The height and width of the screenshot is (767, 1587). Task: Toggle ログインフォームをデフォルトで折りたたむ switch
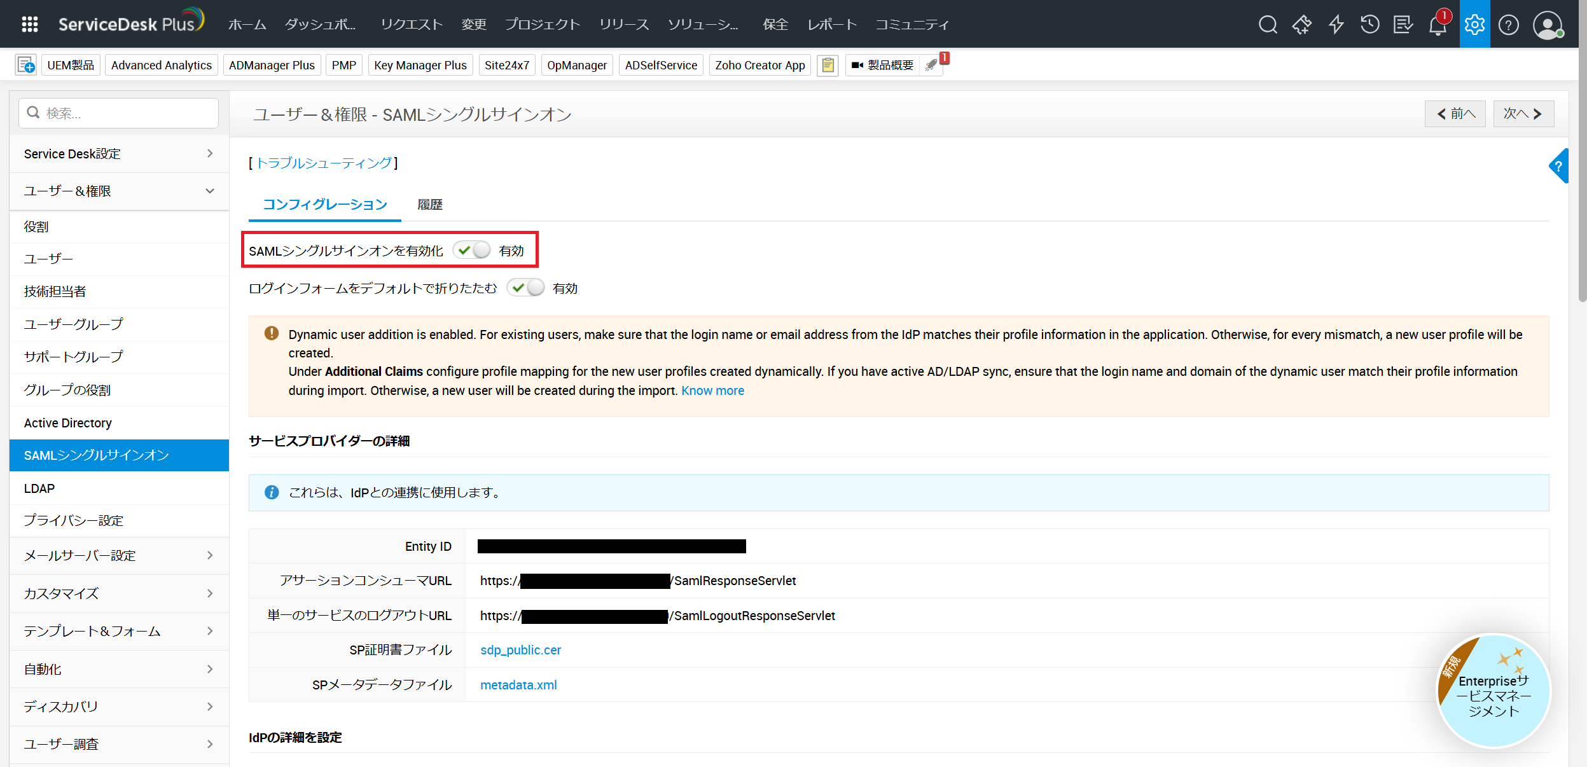(x=526, y=288)
